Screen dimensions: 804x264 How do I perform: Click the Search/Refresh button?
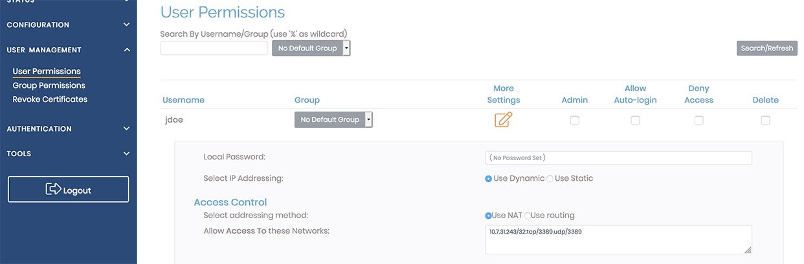pyautogui.click(x=767, y=48)
